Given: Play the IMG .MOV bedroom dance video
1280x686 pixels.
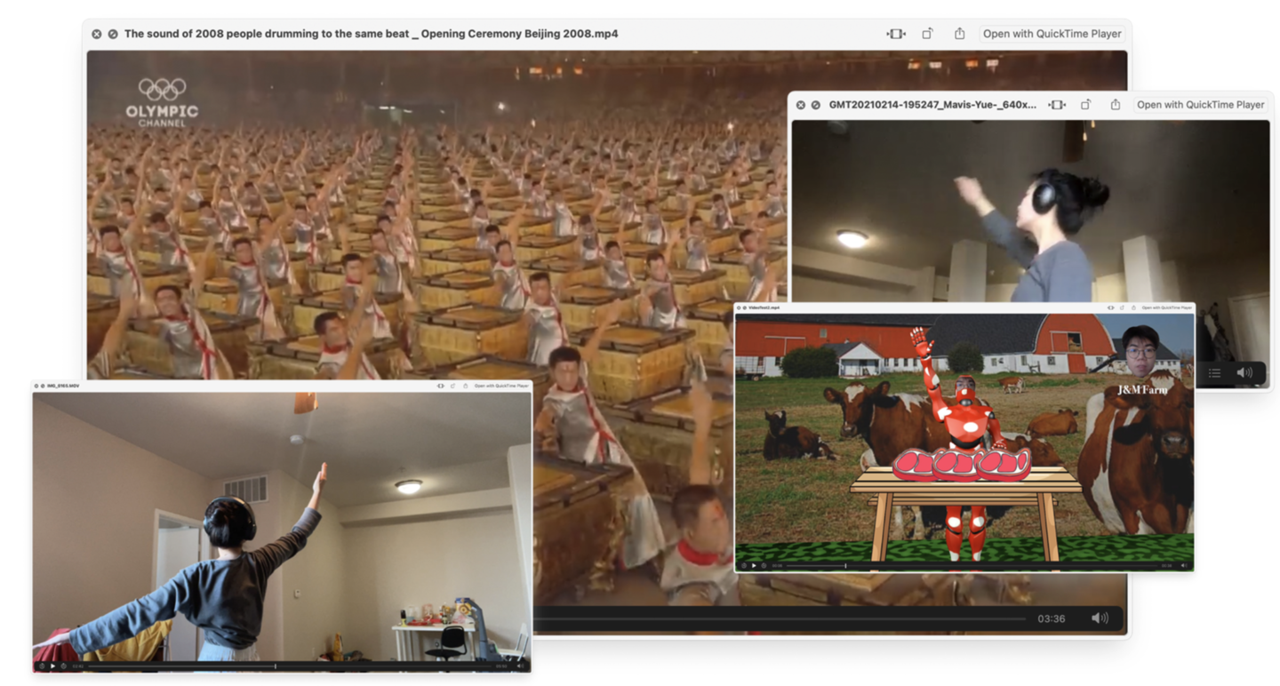Looking at the screenshot, I should (52, 666).
